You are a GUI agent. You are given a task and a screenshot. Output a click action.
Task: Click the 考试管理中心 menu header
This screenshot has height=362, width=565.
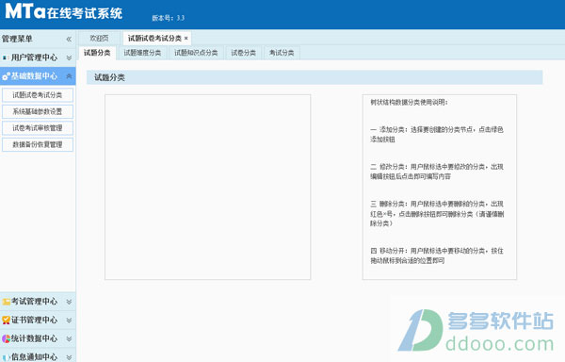pos(38,302)
